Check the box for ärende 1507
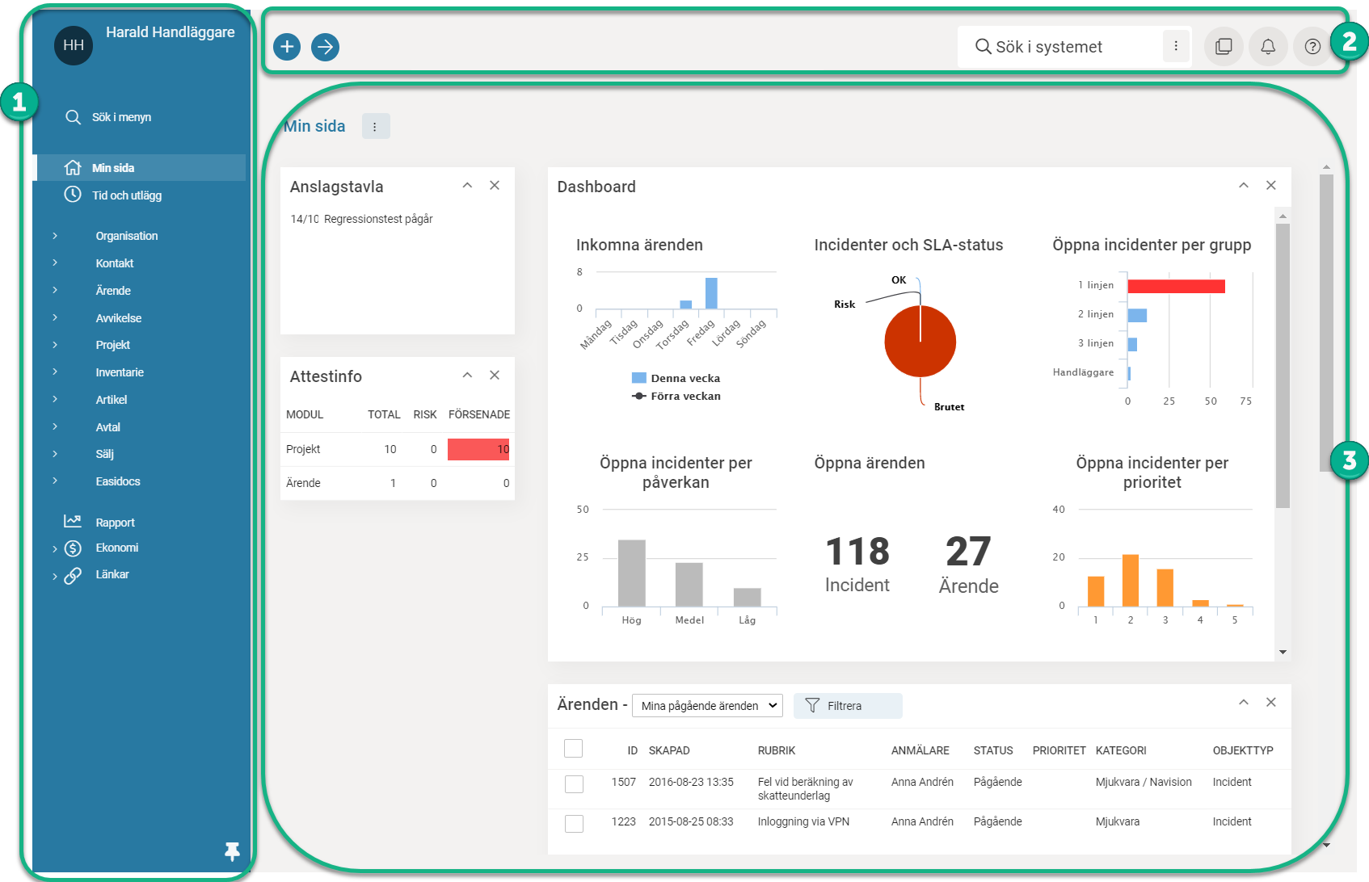Screen dimensions: 1369x882 [x=574, y=783]
